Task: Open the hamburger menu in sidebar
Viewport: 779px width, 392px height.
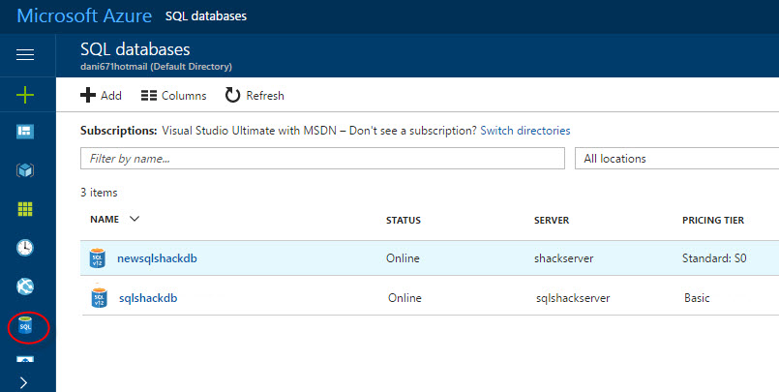Action: click(26, 55)
